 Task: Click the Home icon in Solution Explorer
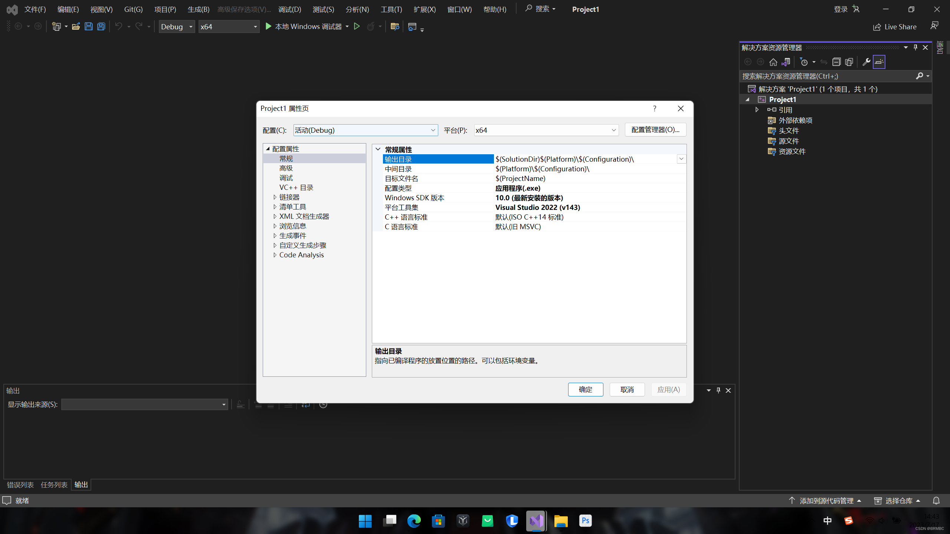click(x=774, y=62)
